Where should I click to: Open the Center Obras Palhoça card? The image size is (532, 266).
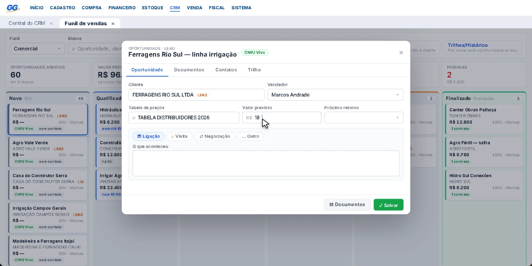click(x=484, y=119)
